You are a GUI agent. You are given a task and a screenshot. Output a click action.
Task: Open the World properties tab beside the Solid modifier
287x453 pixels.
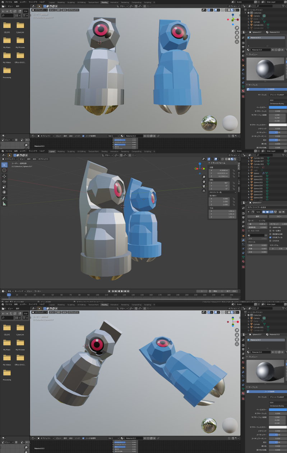point(243,230)
